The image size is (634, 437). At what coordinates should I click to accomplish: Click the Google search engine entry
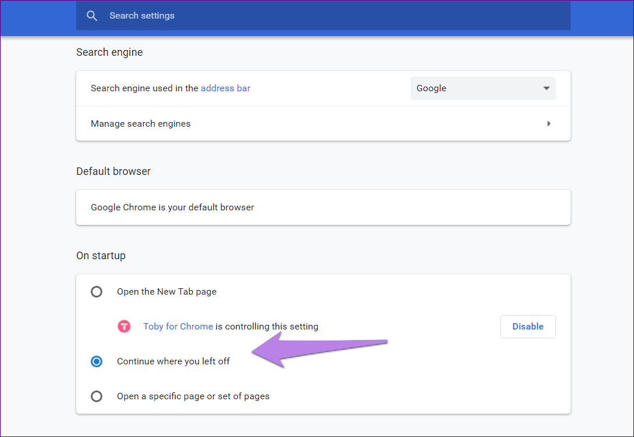pyautogui.click(x=432, y=88)
